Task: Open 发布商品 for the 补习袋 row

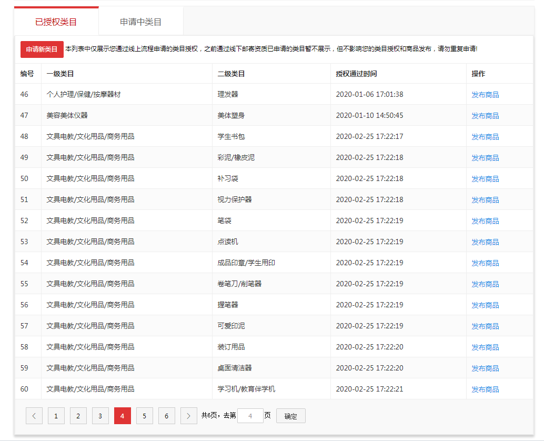Action: 485,178
